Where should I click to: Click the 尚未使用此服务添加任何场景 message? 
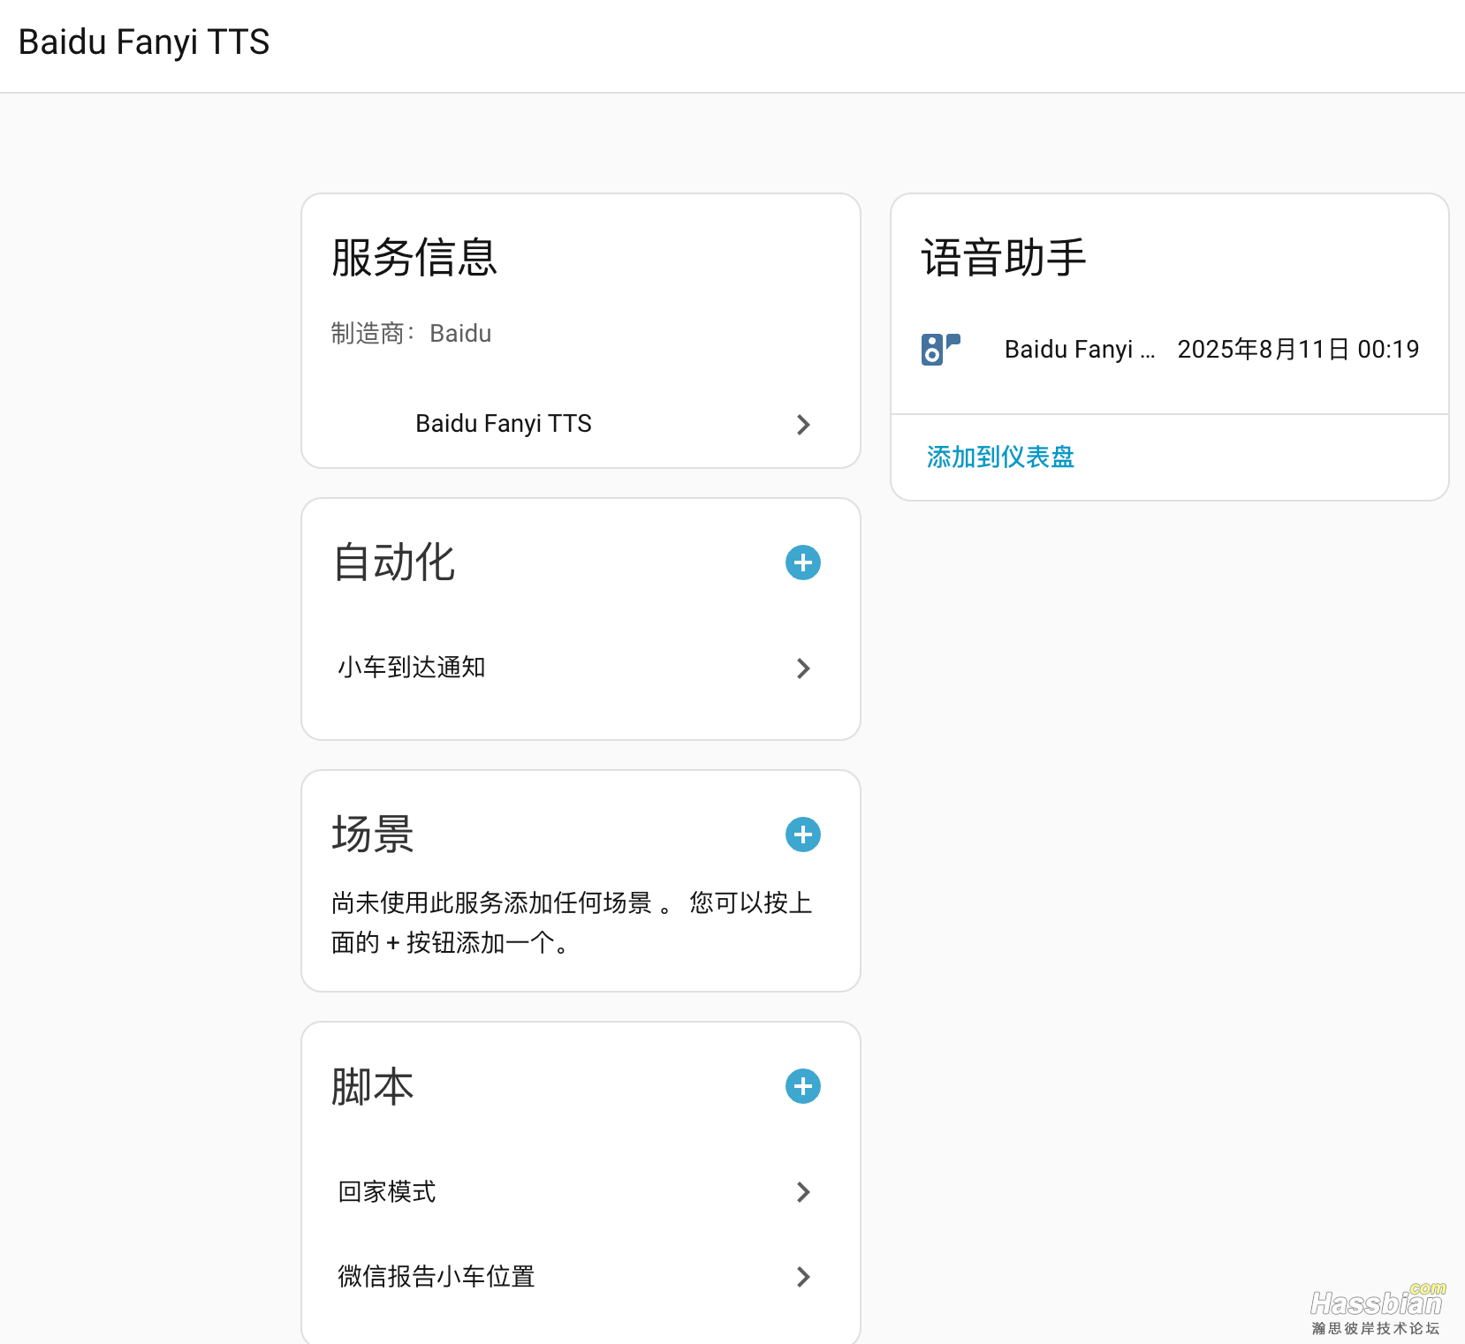point(572,923)
